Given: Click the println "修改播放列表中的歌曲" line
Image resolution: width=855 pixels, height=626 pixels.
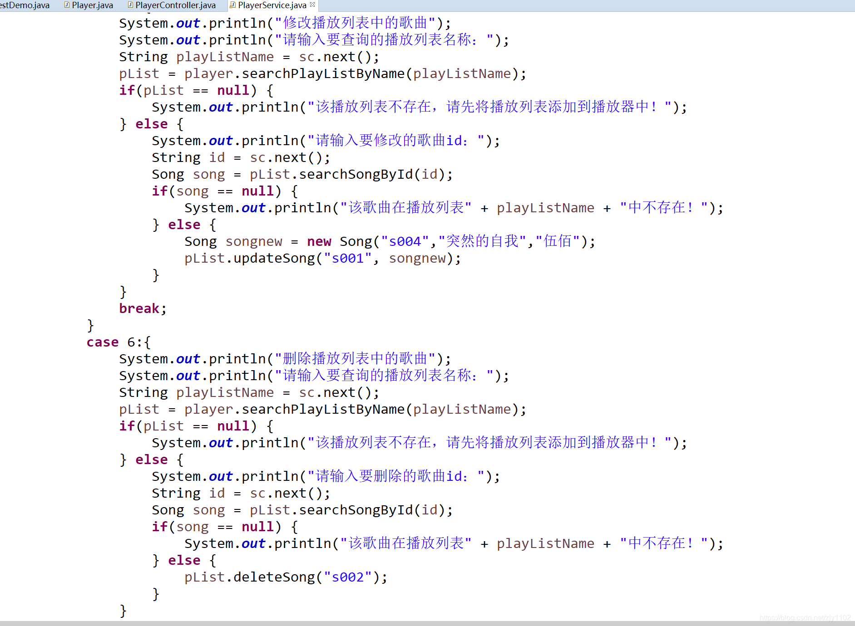Looking at the screenshot, I should pos(285,23).
